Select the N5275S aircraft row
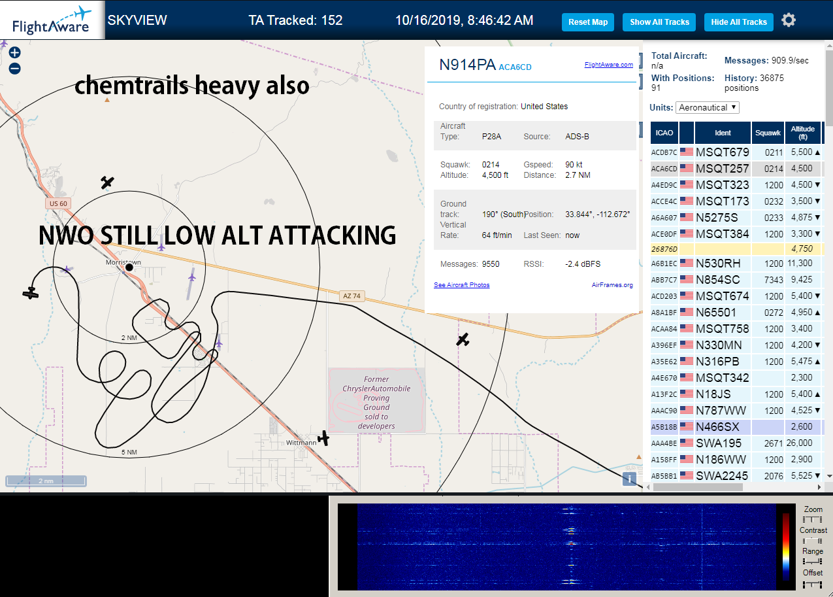 [736, 217]
